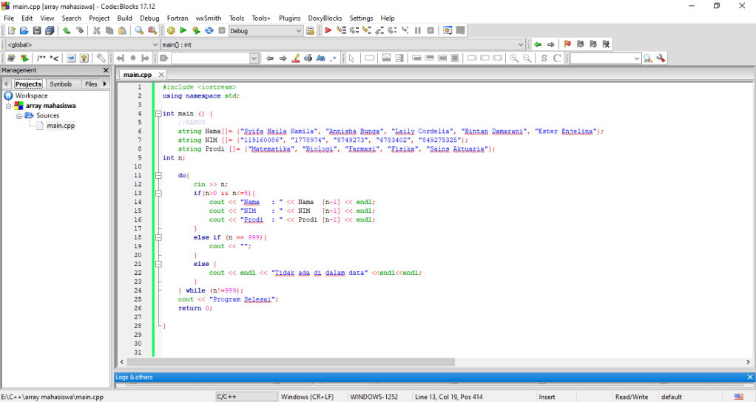Click the Build gear icon
The image size is (756, 402).
point(171,30)
